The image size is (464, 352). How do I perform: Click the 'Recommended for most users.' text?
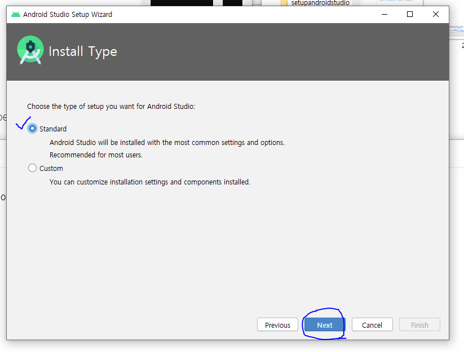pos(96,155)
